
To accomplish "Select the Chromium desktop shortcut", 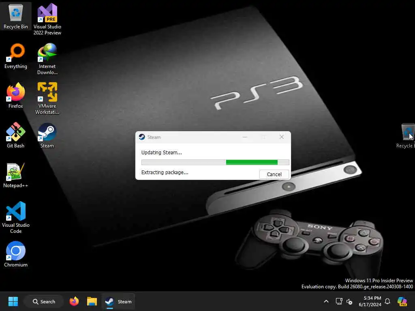I will click(x=16, y=254).
